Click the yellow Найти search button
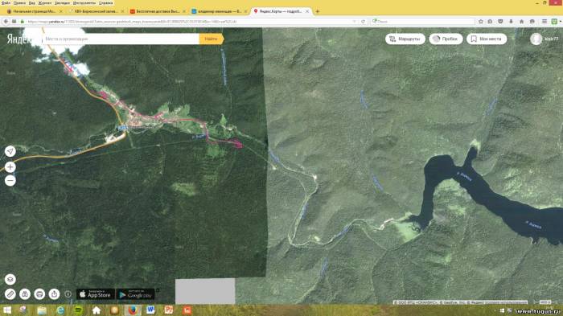Image resolution: width=563 pixels, height=316 pixels. coord(211,39)
